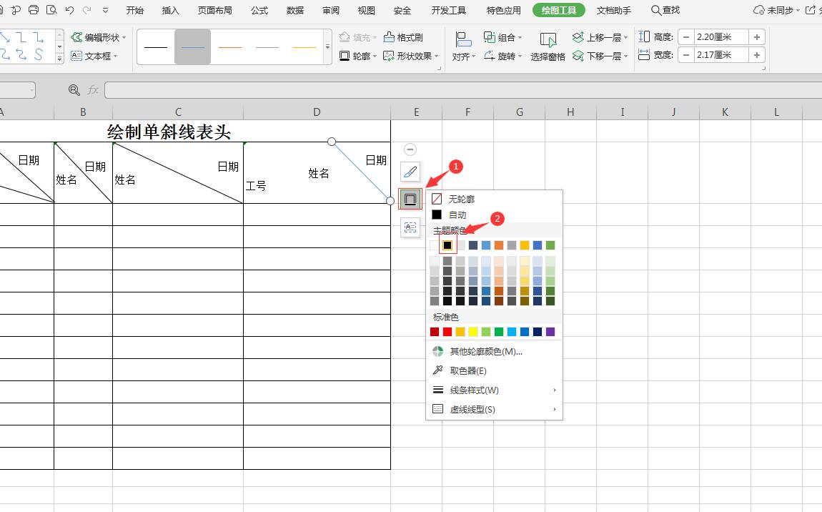
Task: Select 无轮廓 to remove outline
Action: point(461,199)
